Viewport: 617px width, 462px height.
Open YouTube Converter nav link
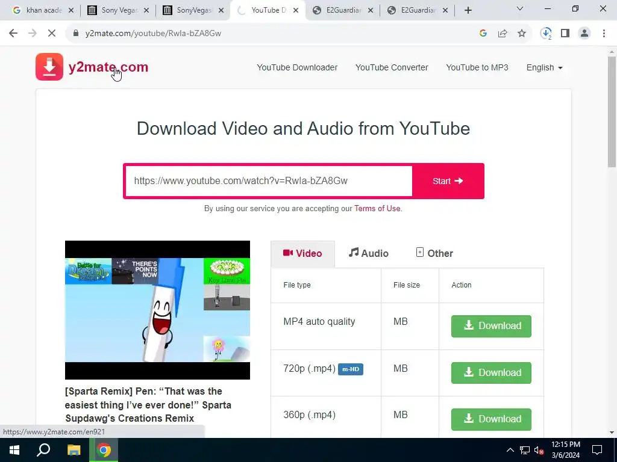(392, 67)
